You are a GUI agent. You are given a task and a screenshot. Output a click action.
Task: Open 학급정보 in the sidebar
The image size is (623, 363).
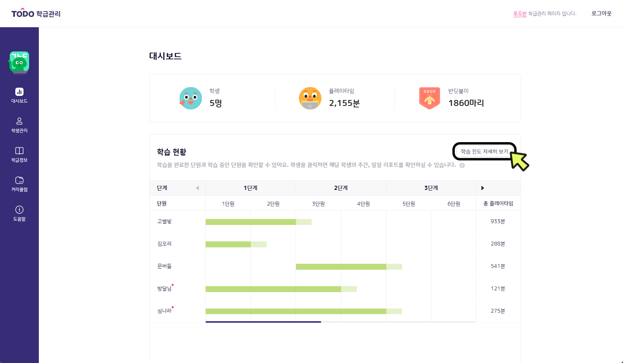(x=19, y=154)
